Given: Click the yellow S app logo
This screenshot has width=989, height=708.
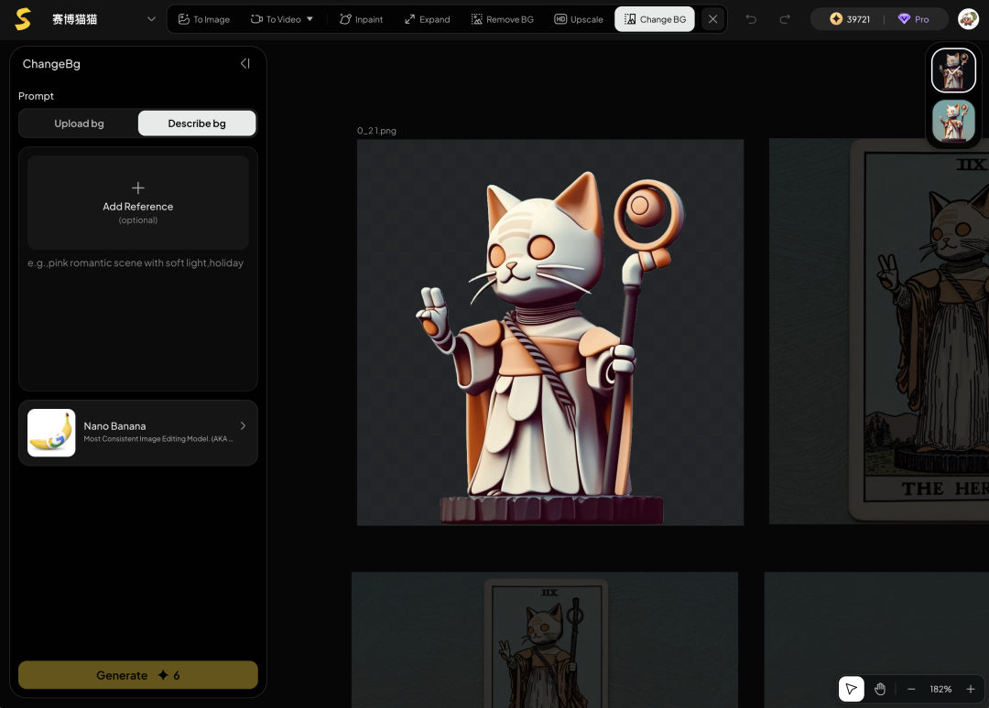Looking at the screenshot, I should tap(23, 19).
